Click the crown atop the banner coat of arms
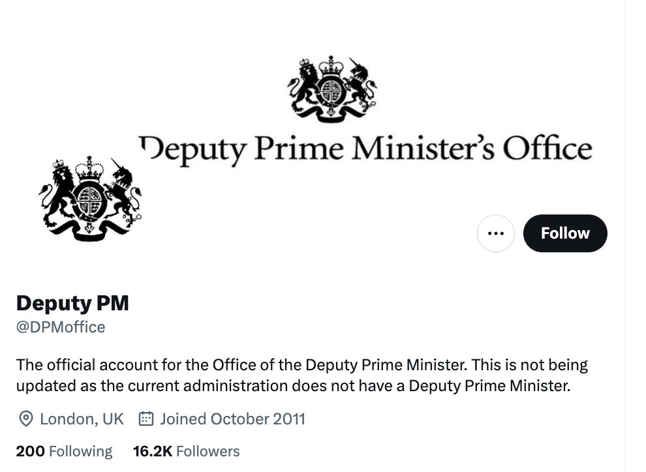The width and height of the screenshot is (646, 472). pos(331,66)
